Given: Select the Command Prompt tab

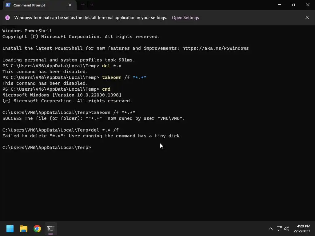Looking at the screenshot, I should tap(40, 5).
